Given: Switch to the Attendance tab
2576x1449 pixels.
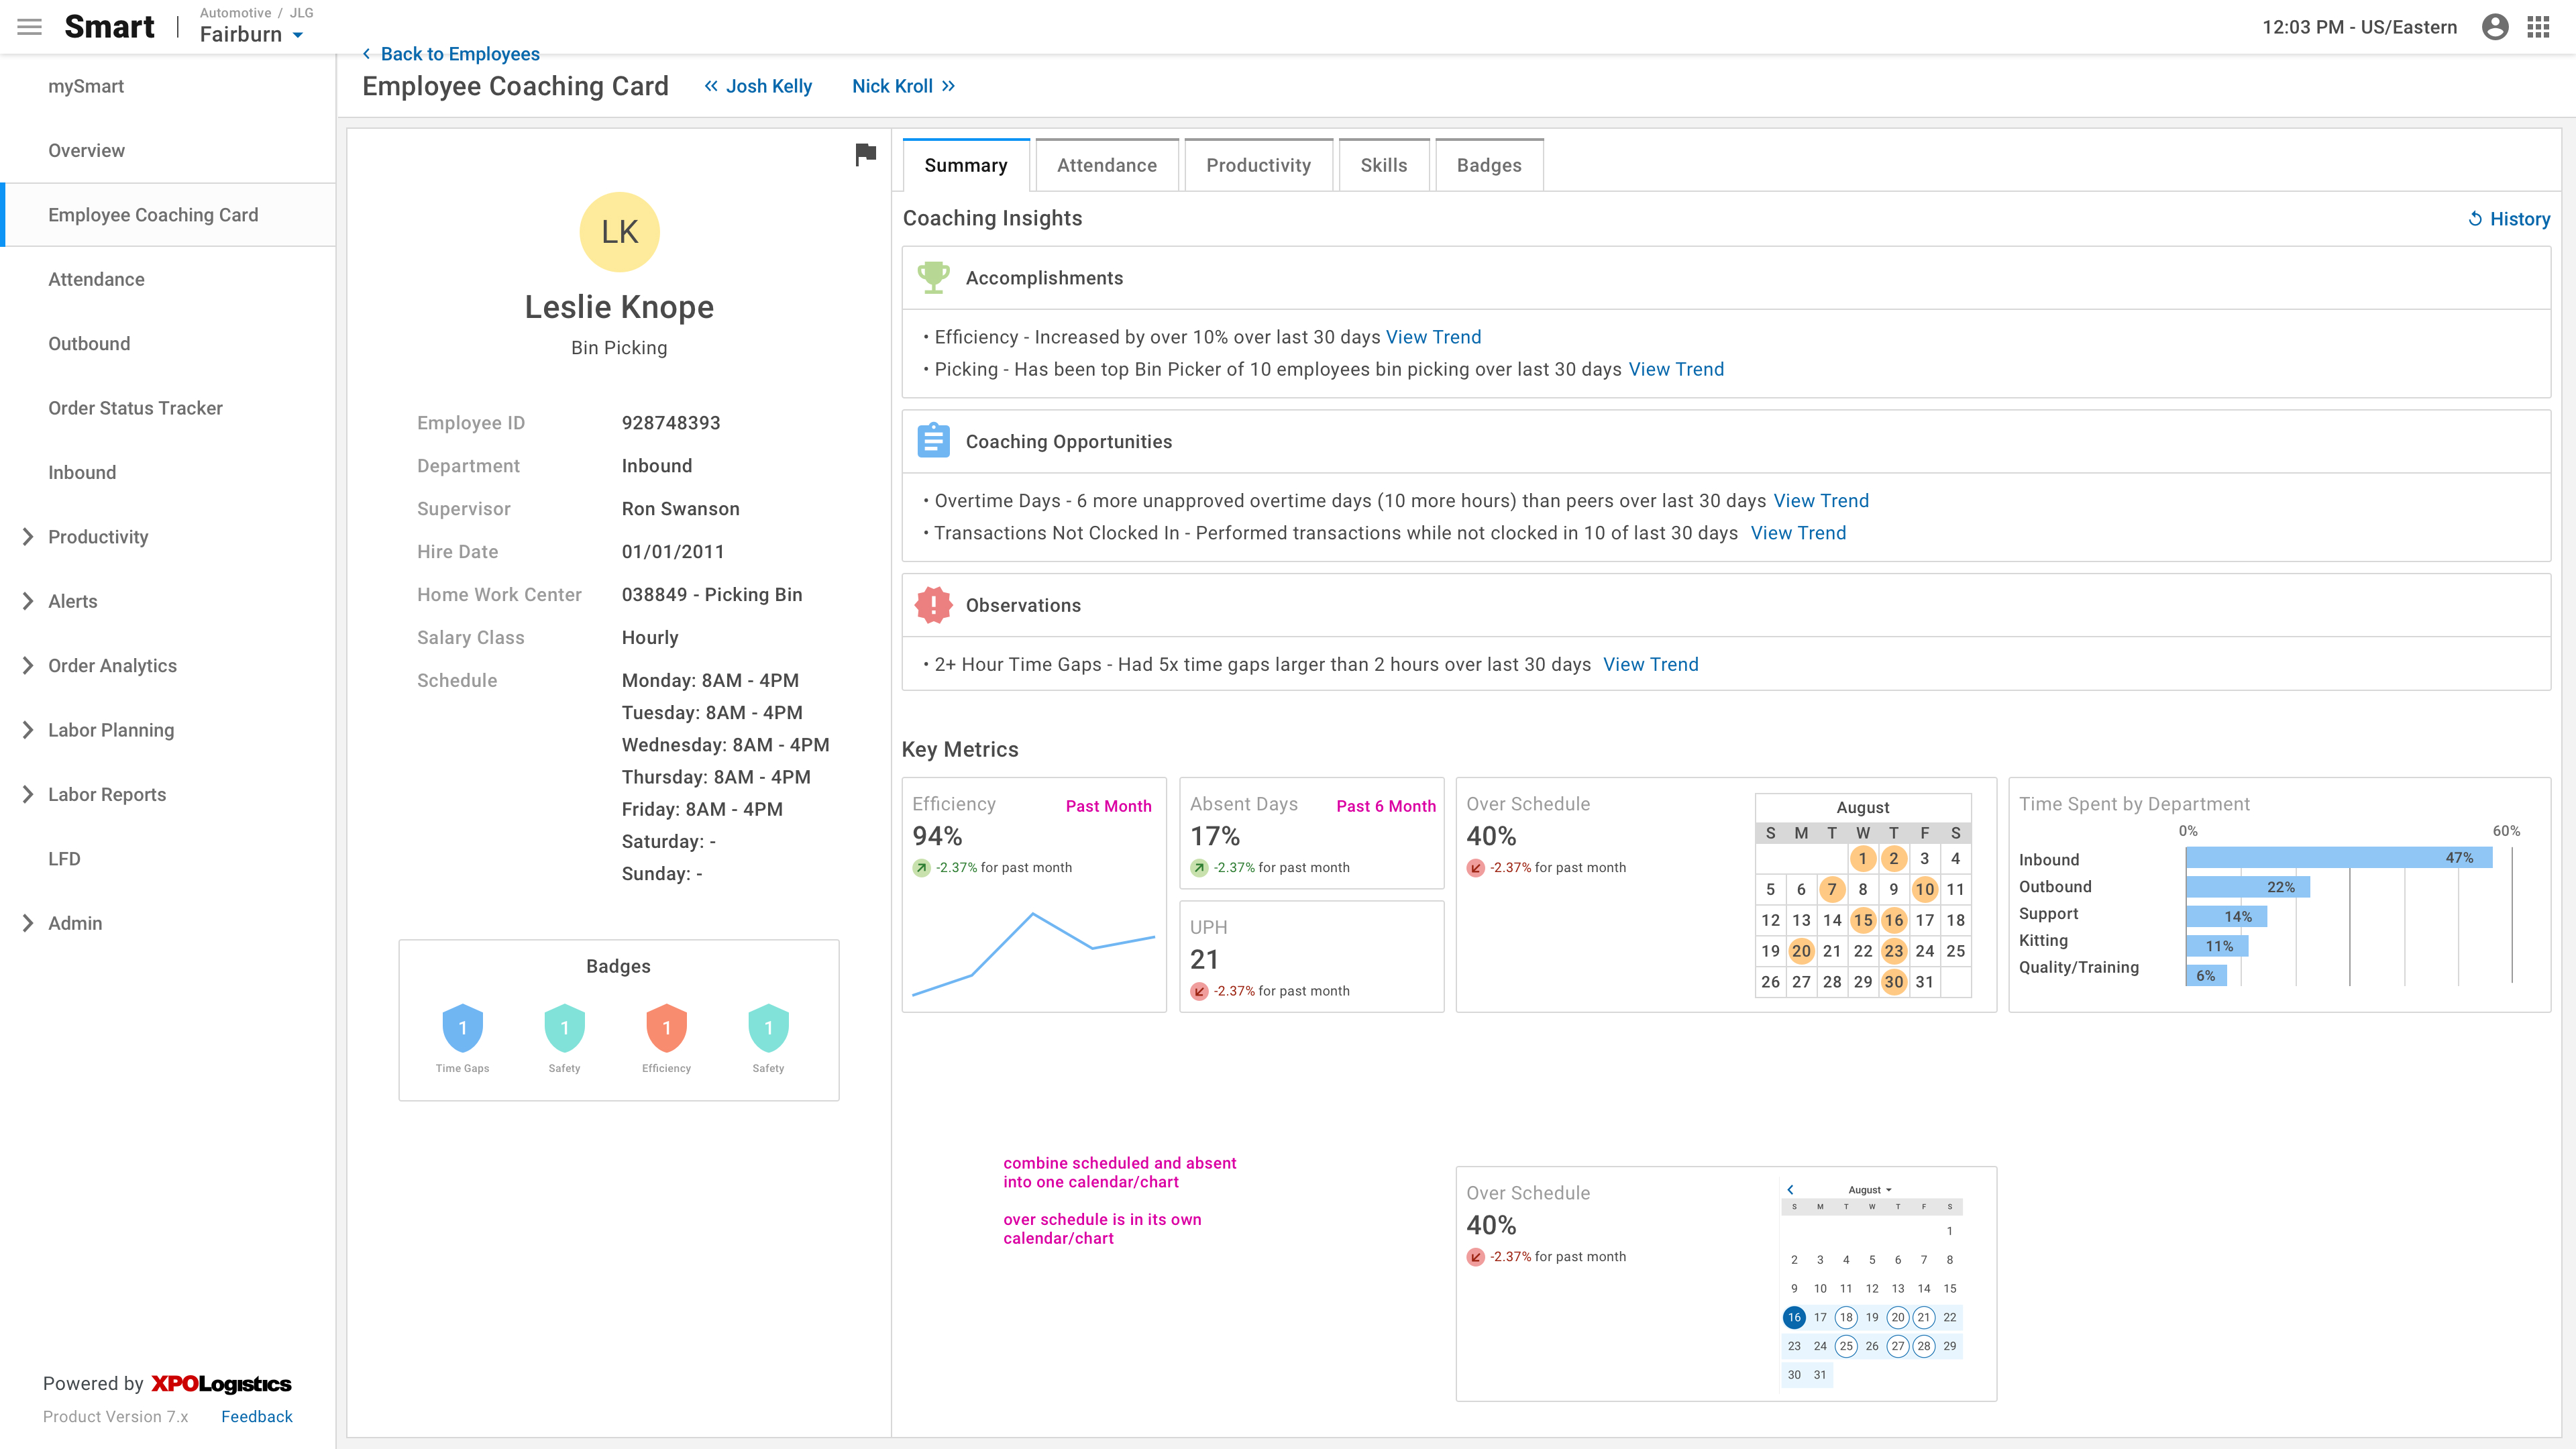Looking at the screenshot, I should click(1106, 165).
